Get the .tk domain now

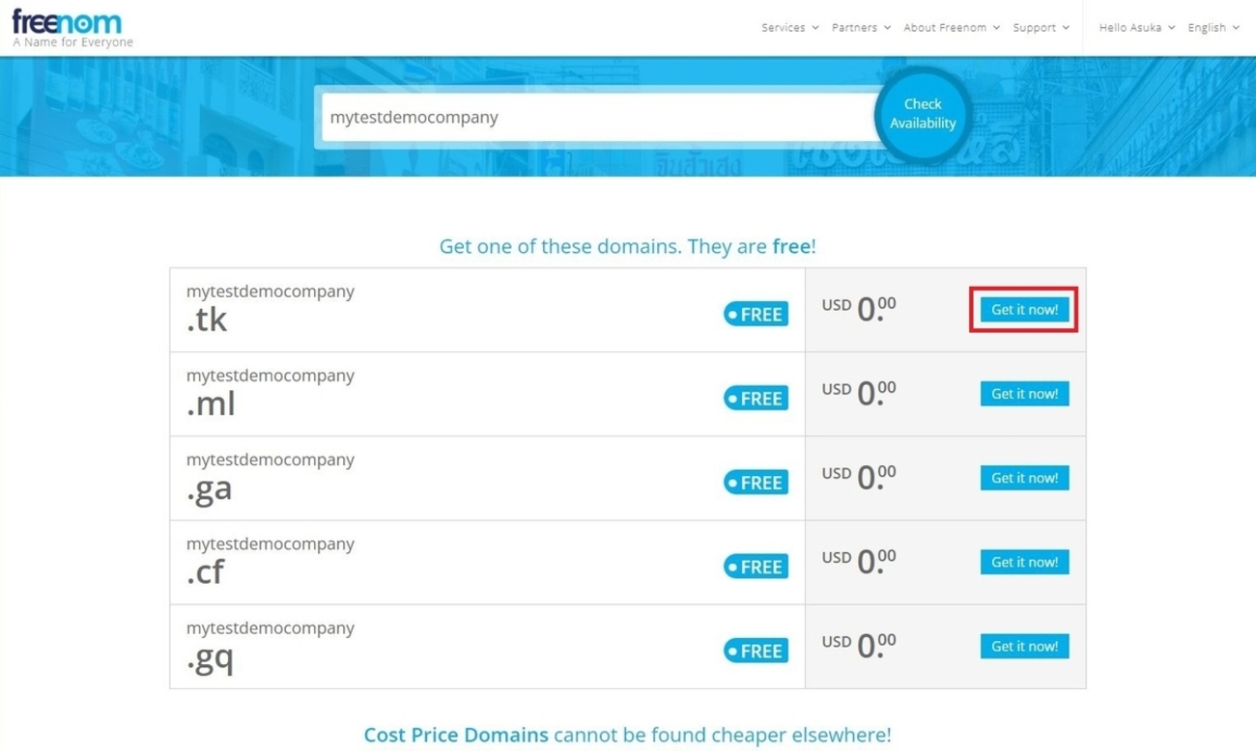coord(1024,310)
